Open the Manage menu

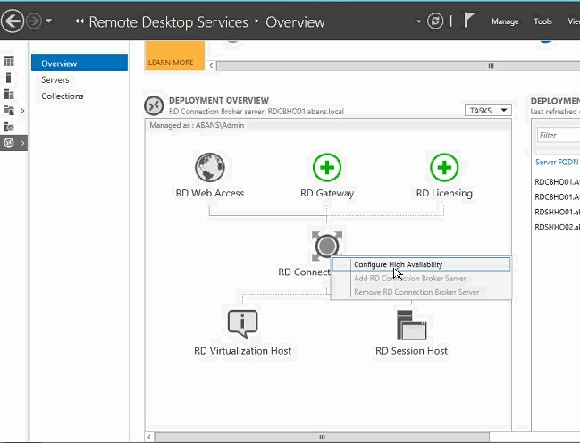pos(505,21)
